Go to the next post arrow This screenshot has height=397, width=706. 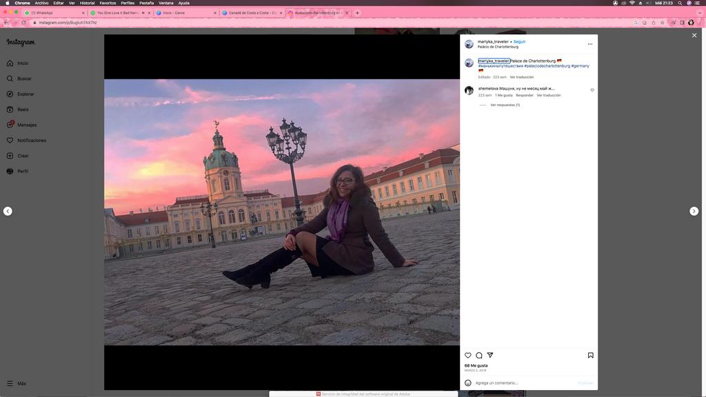(694, 211)
